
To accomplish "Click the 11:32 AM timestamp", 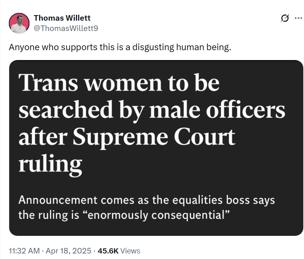I will pos(24,251).
